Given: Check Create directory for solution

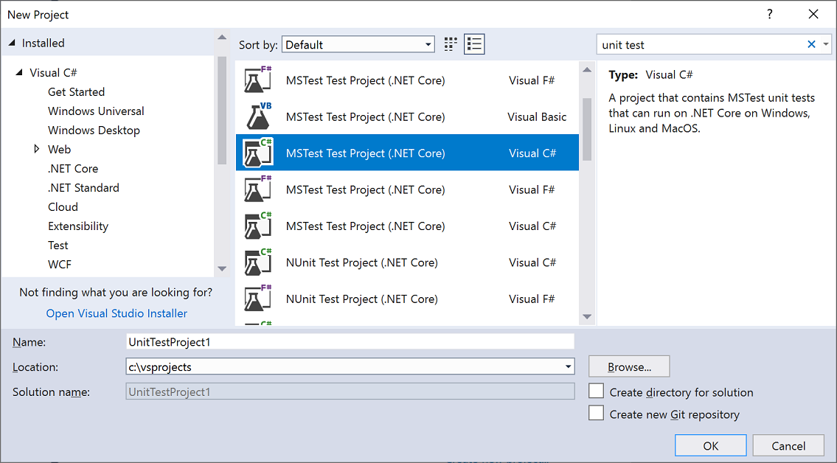Looking at the screenshot, I should [x=597, y=391].
